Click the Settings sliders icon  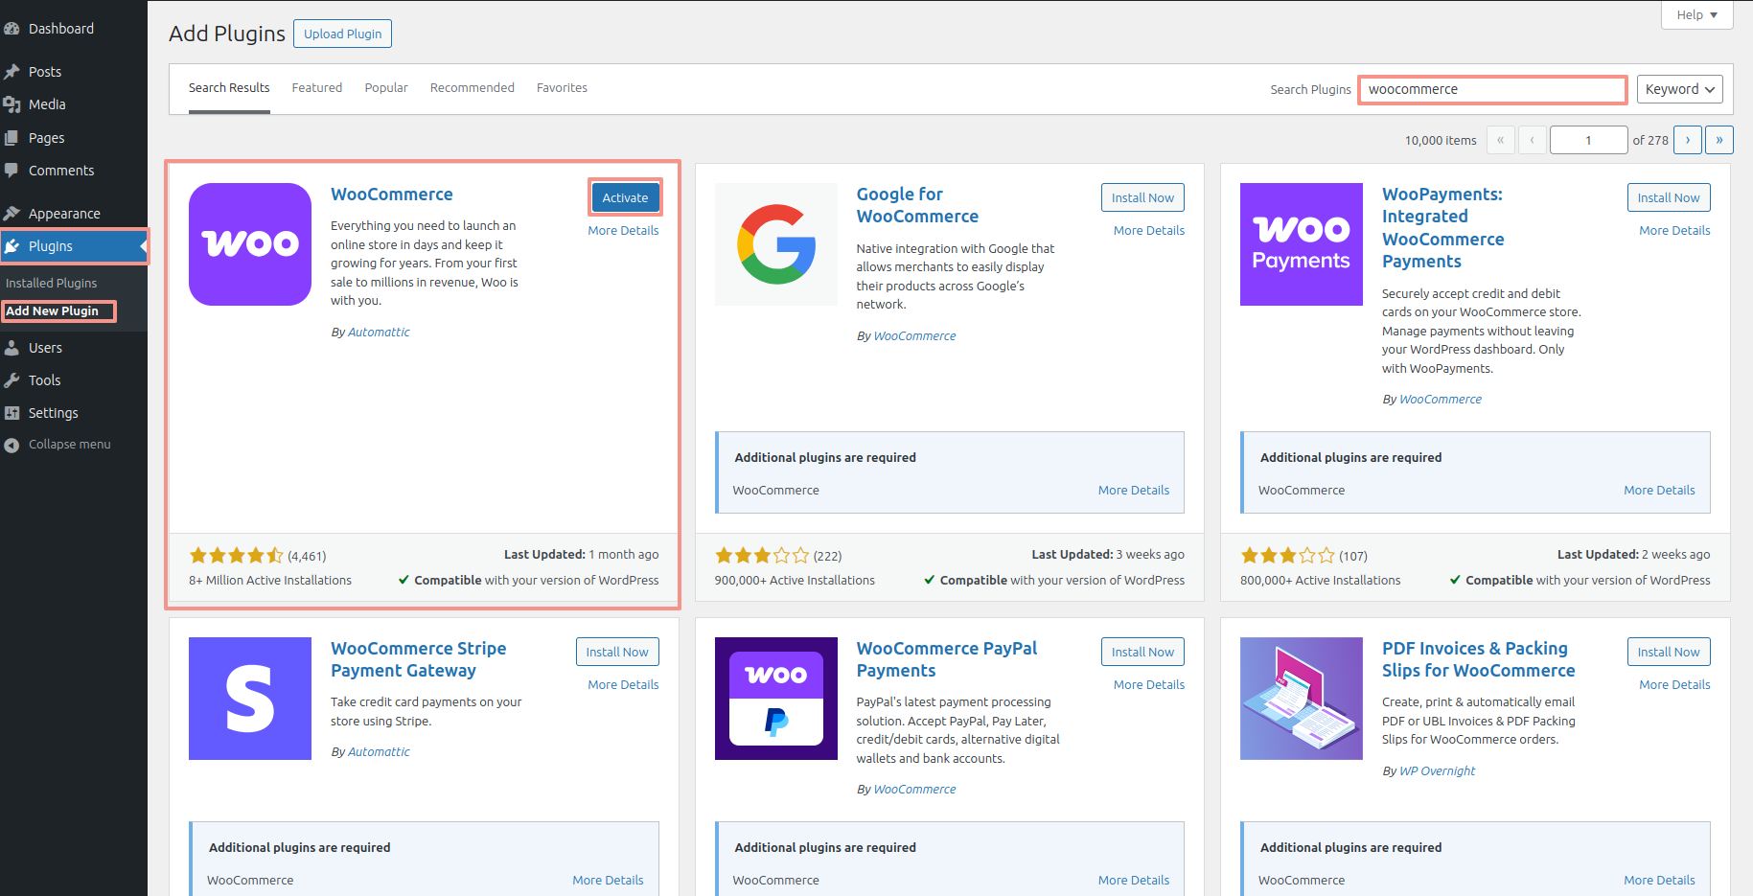tap(12, 413)
